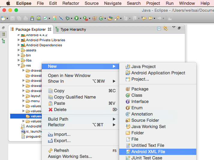Expand the Android Dependencies node
Viewport: 214px width, 160px height.
pos(19,45)
